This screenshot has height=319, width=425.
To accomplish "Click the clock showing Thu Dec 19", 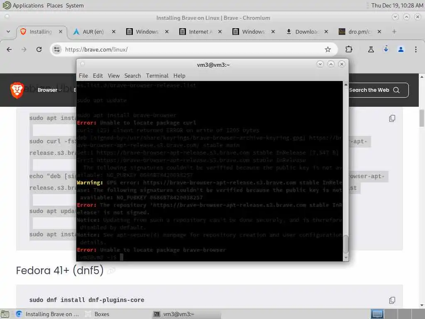I will point(397,5).
